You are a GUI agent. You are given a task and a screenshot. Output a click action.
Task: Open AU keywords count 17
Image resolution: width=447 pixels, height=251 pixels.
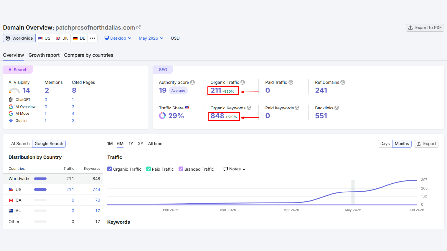point(98,211)
